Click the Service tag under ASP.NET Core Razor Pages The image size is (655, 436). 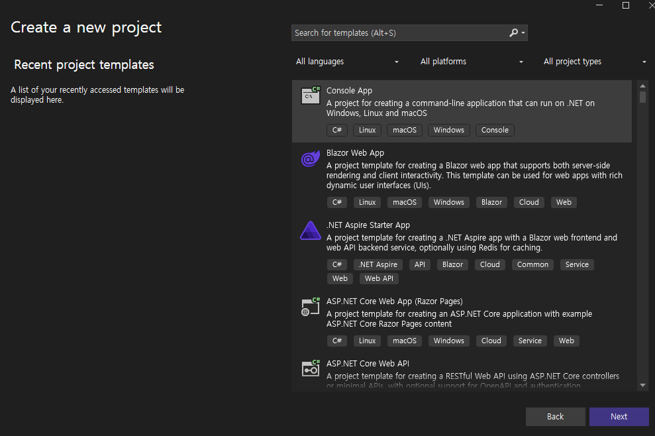pos(530,341)
